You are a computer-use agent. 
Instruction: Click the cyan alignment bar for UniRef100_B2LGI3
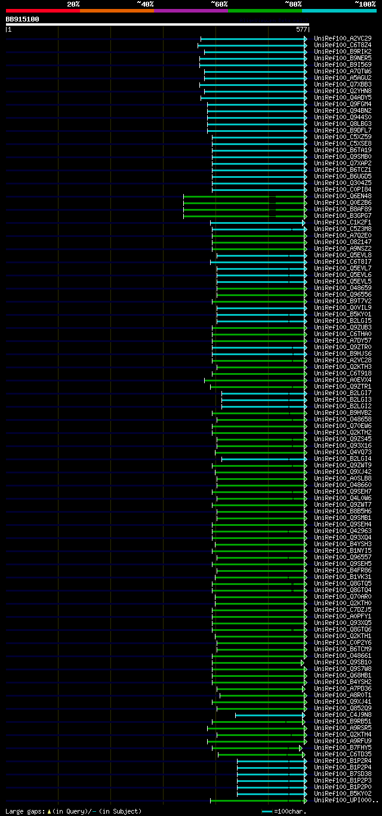click(x=264, y=399)
